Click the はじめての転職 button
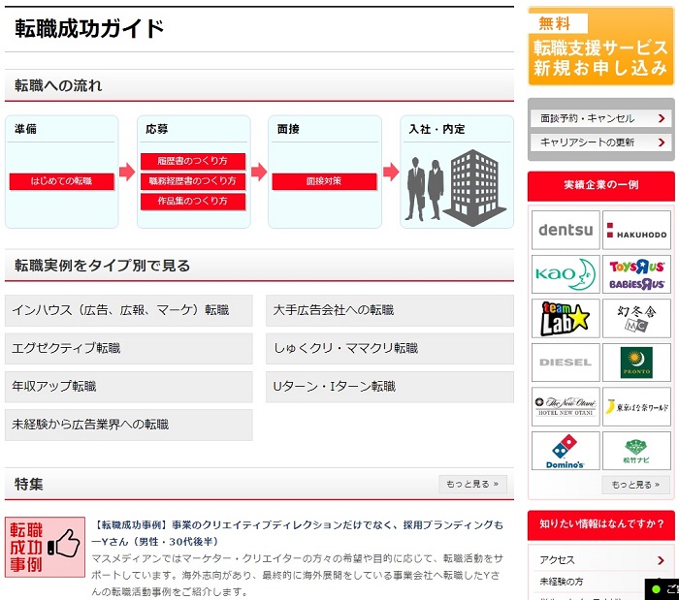The height and width of the screenshot is (600, 679). (62, 181)
